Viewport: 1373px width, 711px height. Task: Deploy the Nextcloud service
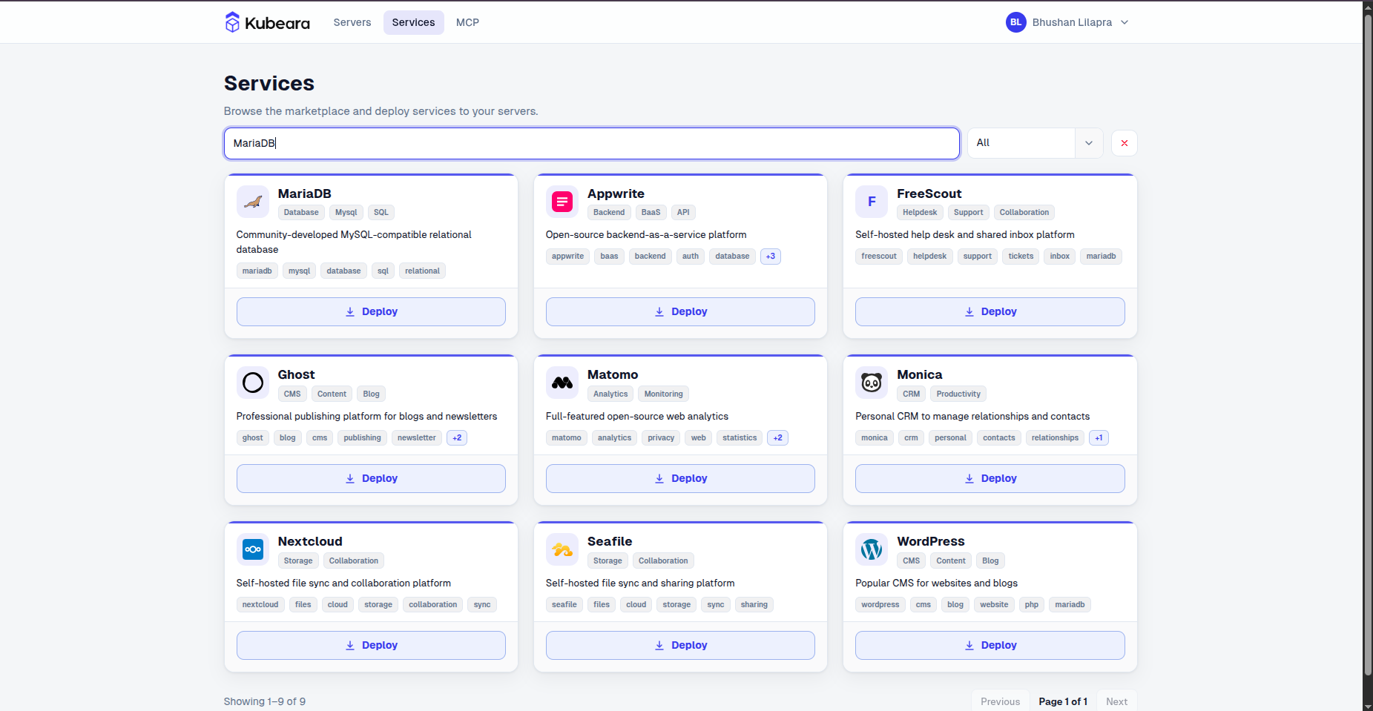click(371, 646)
